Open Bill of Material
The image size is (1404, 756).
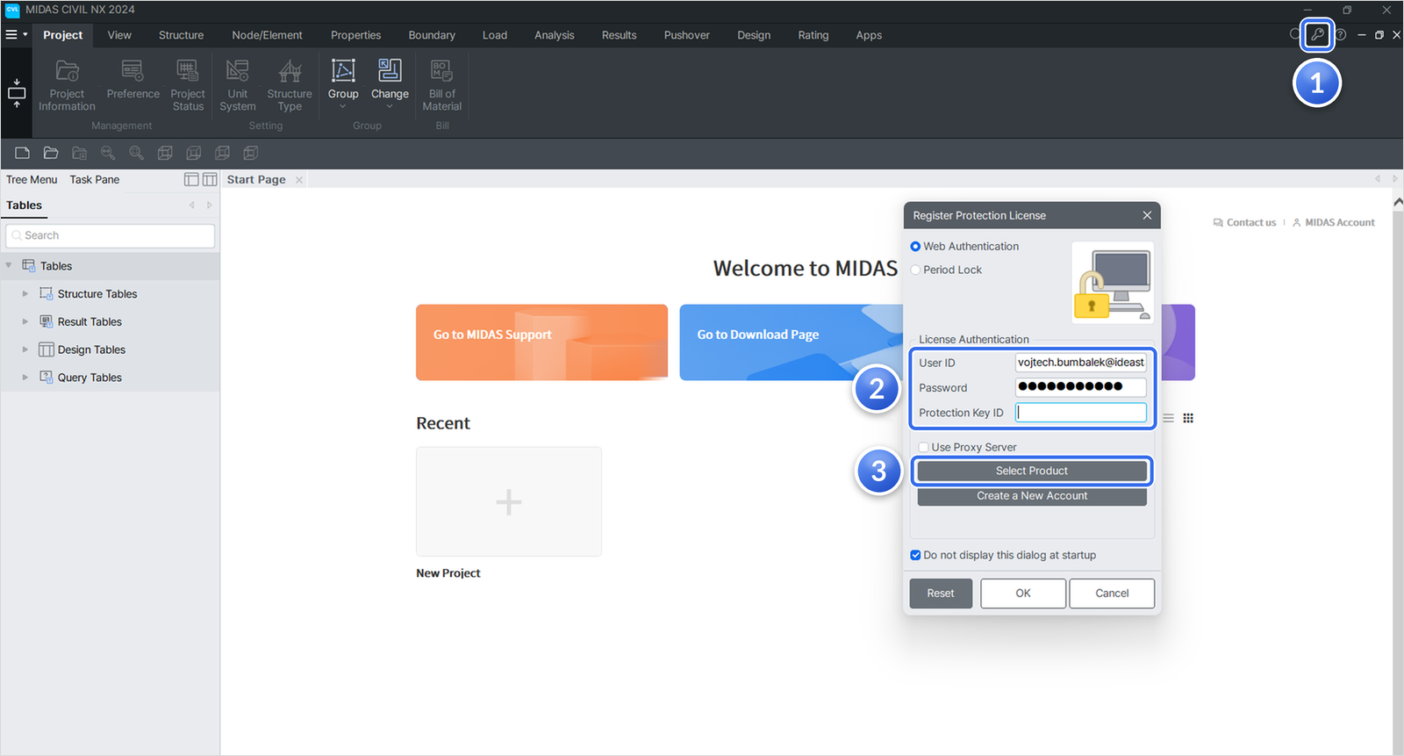pos(441,85)
